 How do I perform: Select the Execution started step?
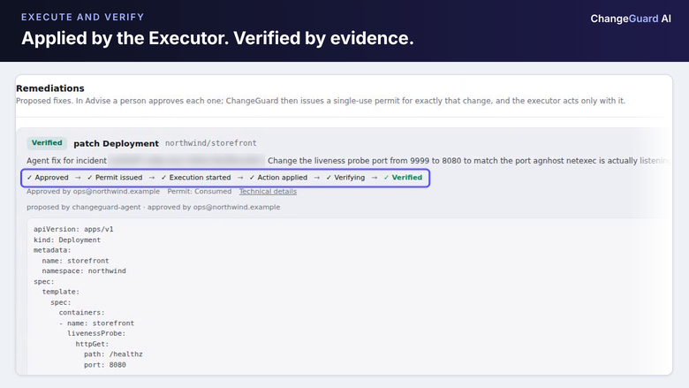pos(196,178)
